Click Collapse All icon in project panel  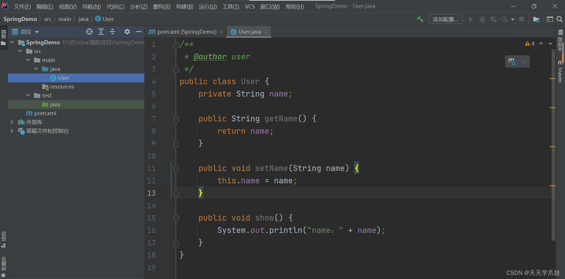112,32
